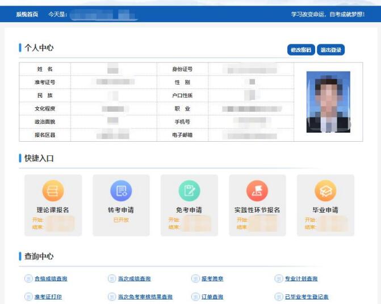Click the 实践性环节报名 red flag icon

pyautogui.click(x=257, y=191)
